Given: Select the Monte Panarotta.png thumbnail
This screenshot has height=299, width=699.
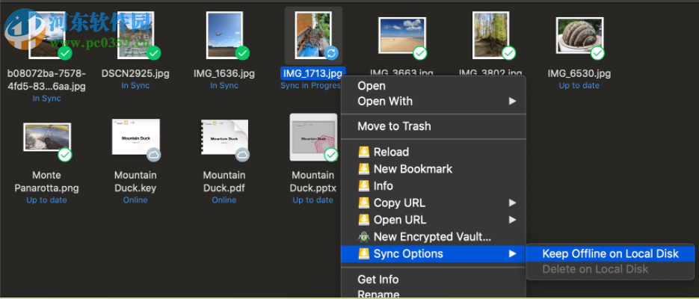Looking at the screenshot, I should click(46, 138).
